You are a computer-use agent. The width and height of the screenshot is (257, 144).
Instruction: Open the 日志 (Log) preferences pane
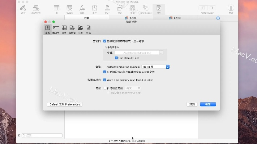coord(80,30)
